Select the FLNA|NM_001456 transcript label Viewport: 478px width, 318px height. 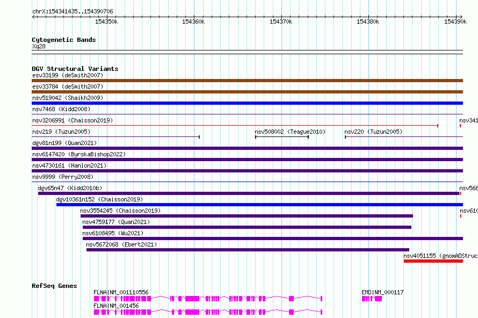[x=116, y=306]
